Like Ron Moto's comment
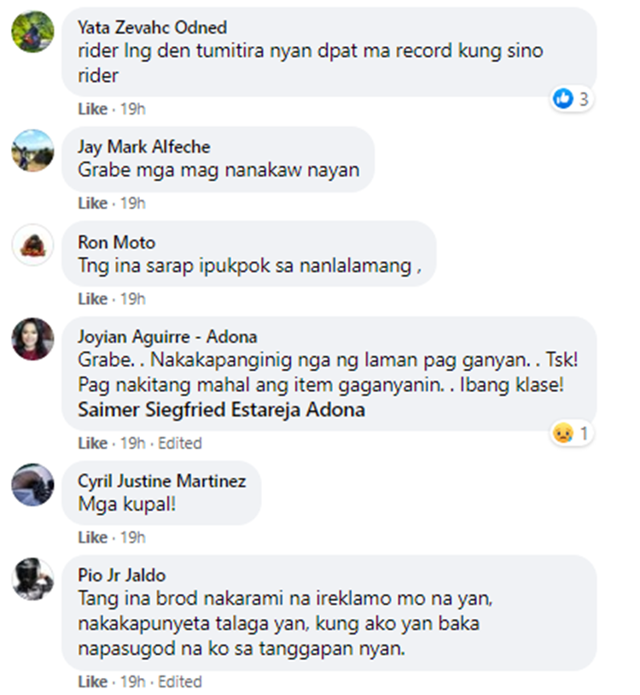This screenshot has width=640, height=695. click(92, 299)
